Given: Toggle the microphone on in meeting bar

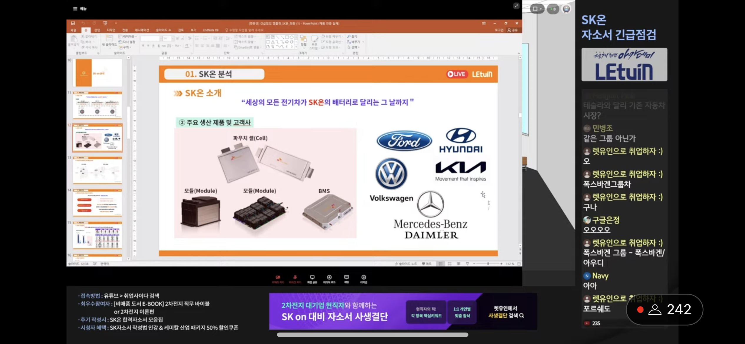Looking at the screenshot, I should click(x=295, y=277).
